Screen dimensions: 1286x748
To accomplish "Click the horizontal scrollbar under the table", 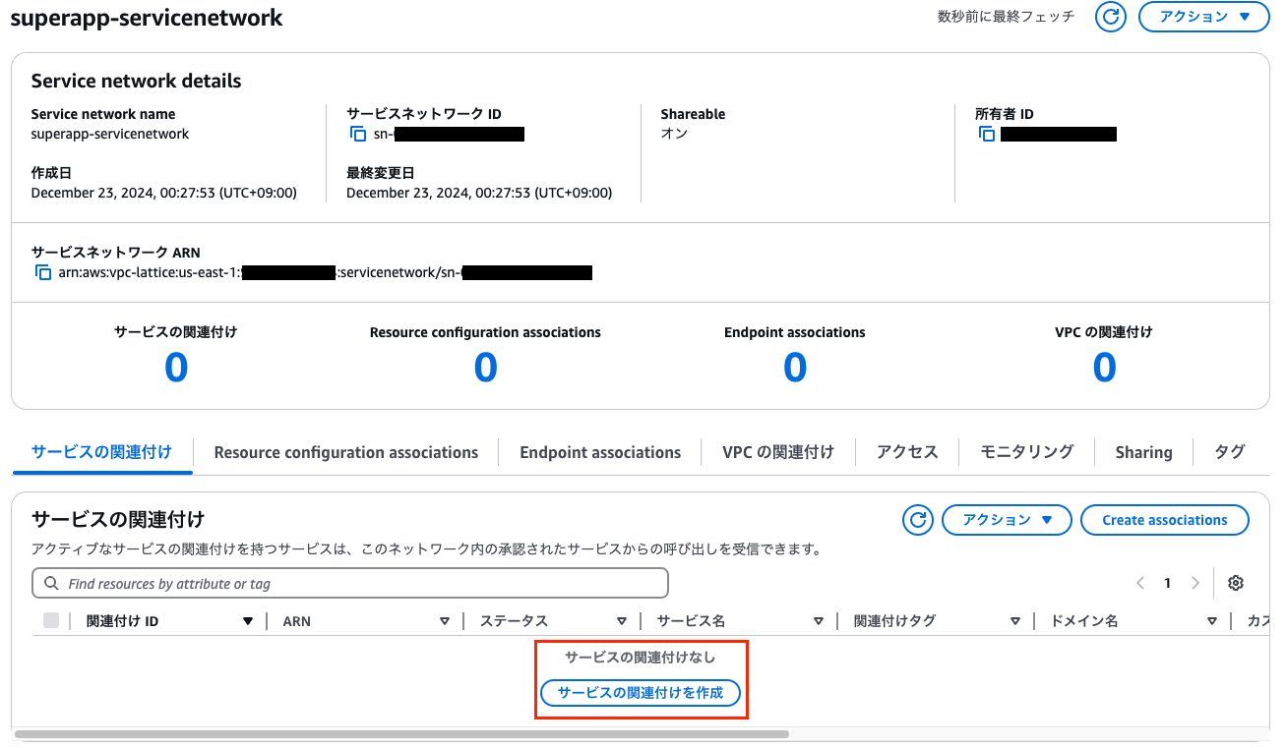I will point(401,733).
